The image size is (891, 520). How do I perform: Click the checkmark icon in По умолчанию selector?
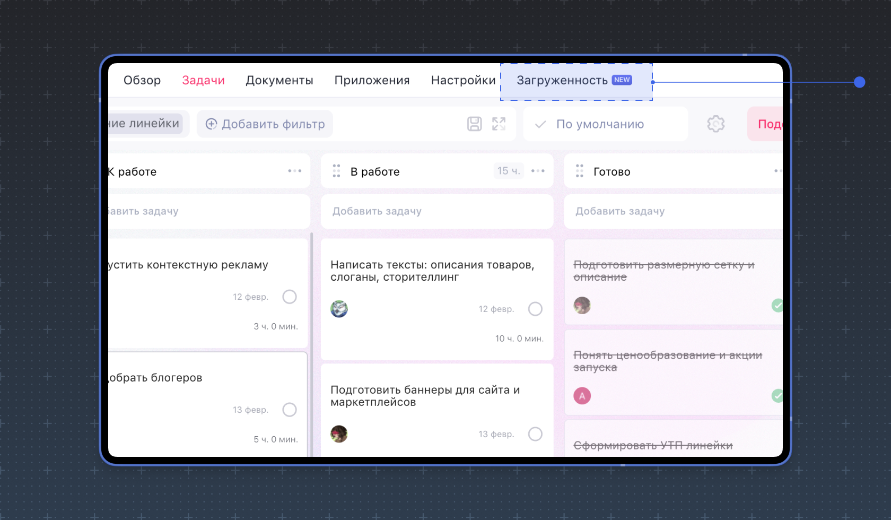point(539,124)
